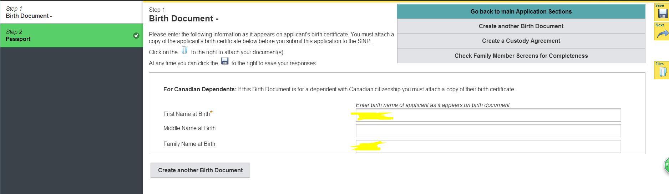Click the Middle Name at Birth label
This screenshot has height=194, width=669.
click(x=189, y=128)
